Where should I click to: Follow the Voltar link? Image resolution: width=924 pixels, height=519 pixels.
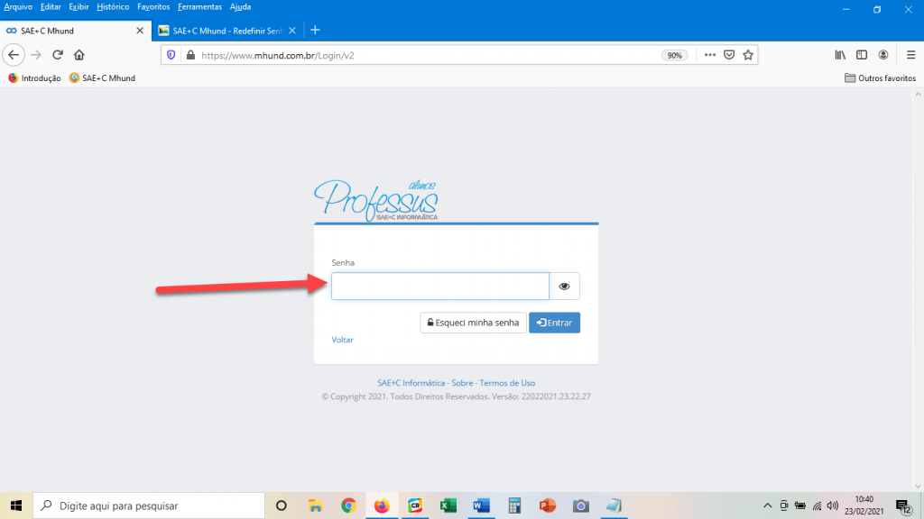(342, 340)
